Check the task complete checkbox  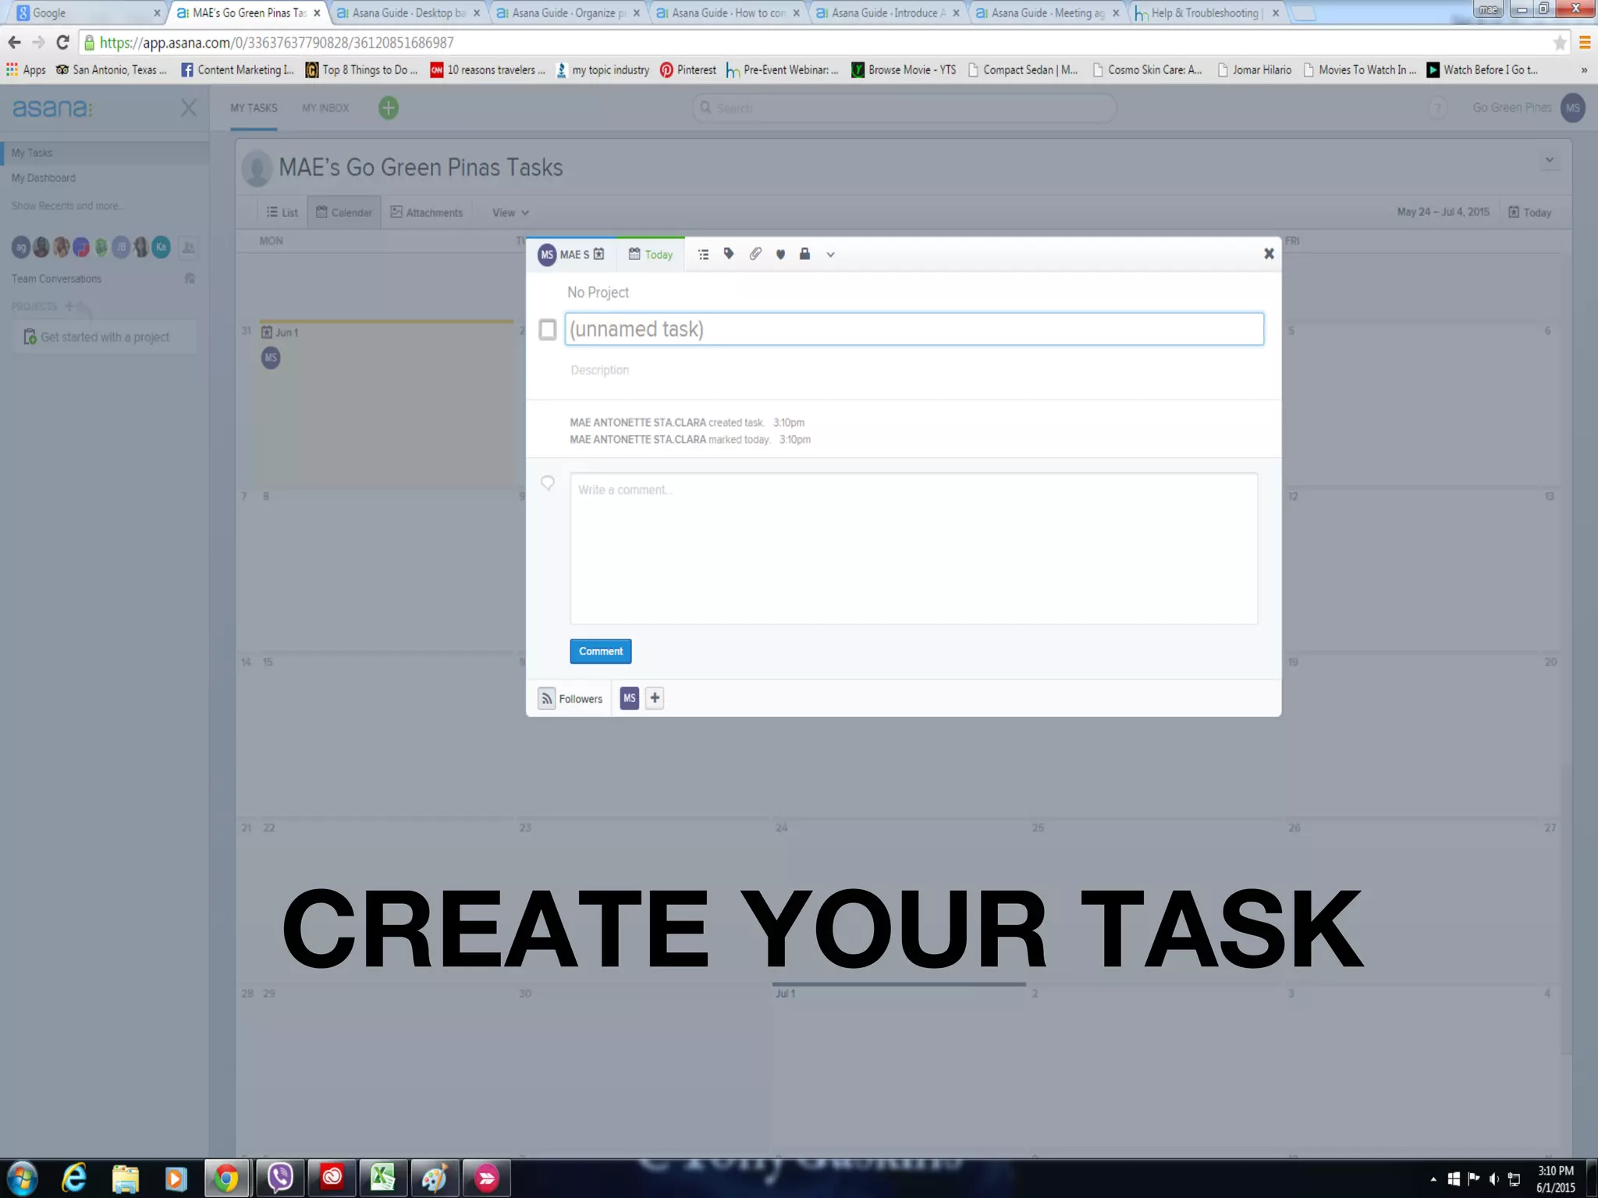[x=548, y=329]
